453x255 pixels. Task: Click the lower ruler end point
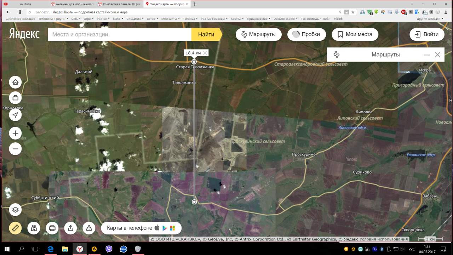pos(194,202)
